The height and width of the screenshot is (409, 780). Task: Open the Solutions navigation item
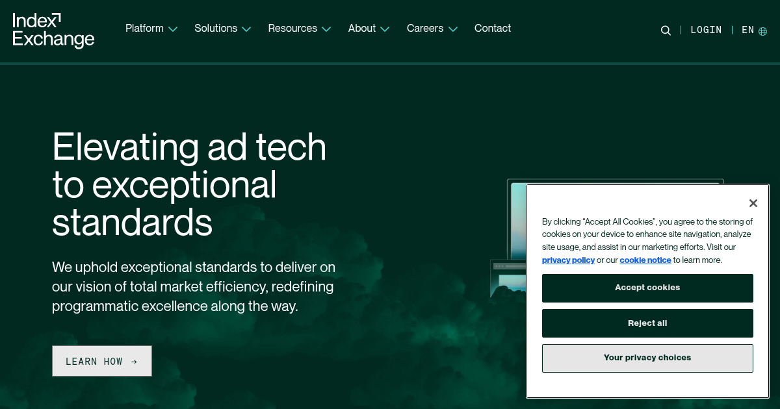(x=216, y=29)
